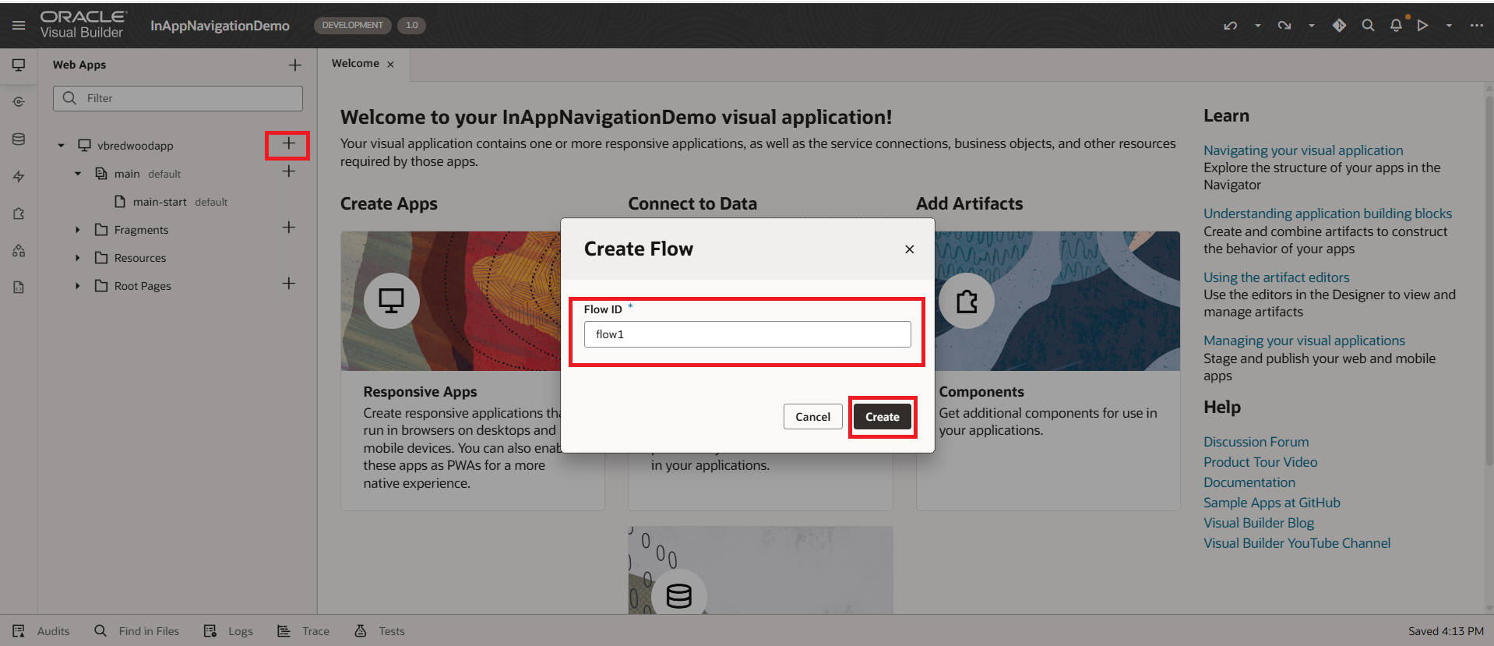Click the Undo arrow in the header
The image size is (1494, 646).
(1231, 26)
